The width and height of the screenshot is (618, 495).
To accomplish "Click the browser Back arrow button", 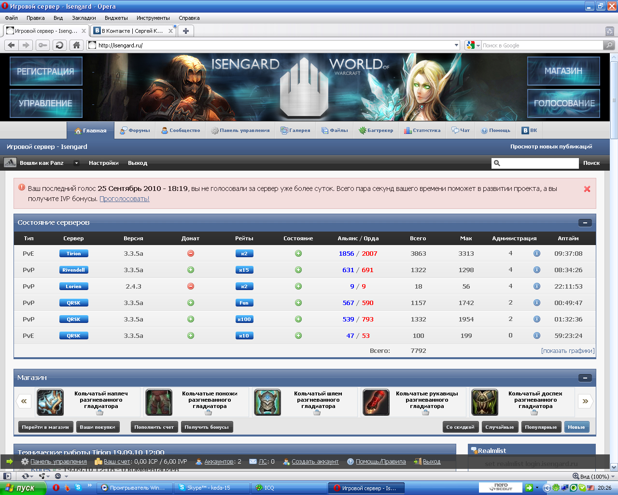I will [x=12, y=45].
